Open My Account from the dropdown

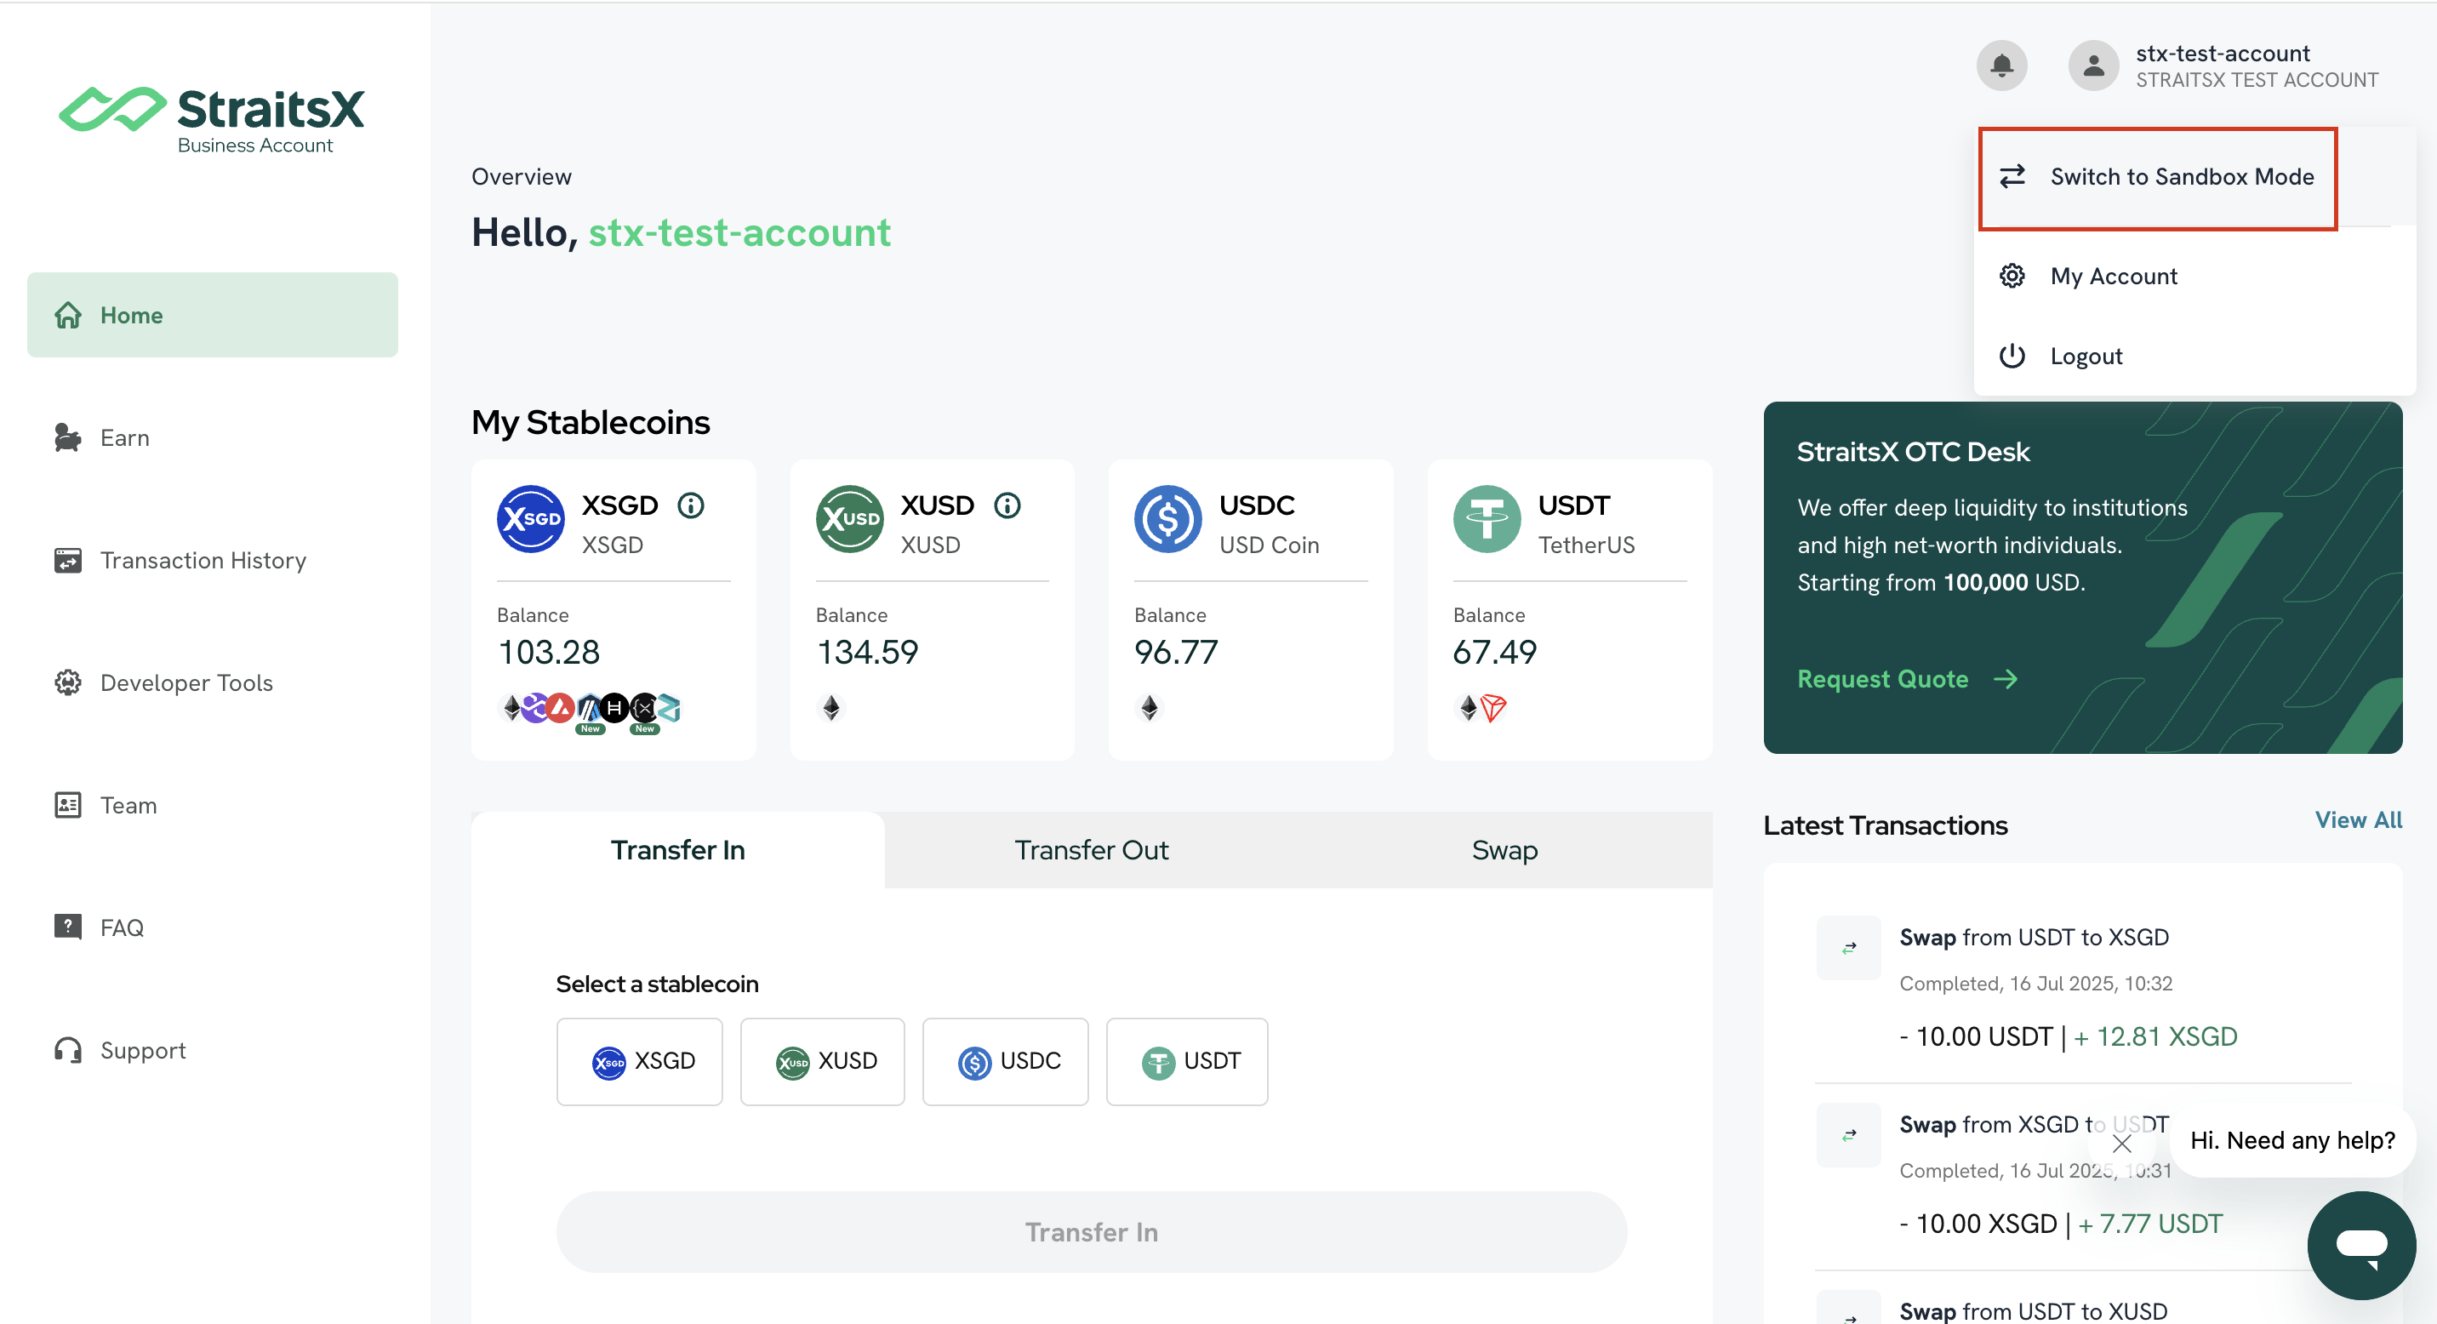(x=2194, y=277)
